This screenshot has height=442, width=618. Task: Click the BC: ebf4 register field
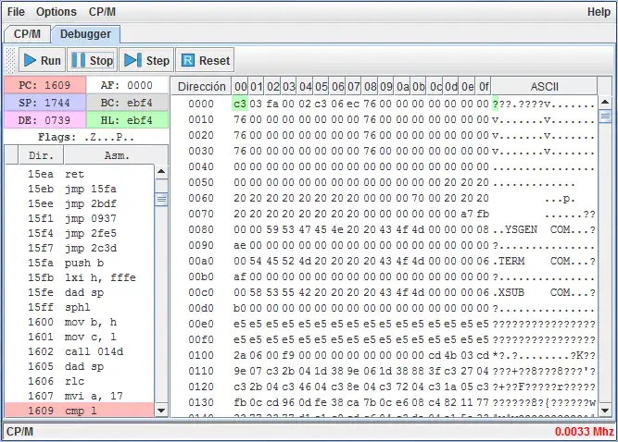coord(127,103)
